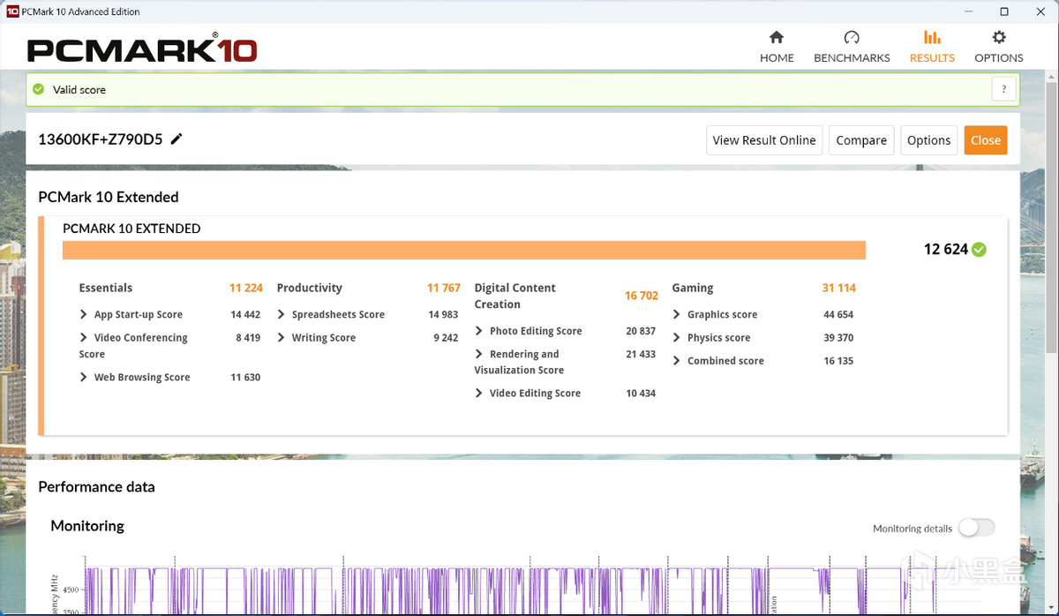The image size is (1059, 616).
Task: Click the Gaming score 31 114
Action: point(838,288)
